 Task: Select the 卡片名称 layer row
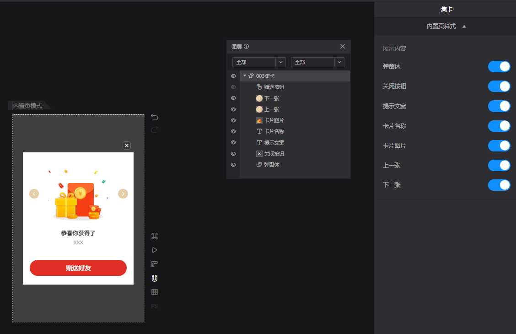[295, 131]
